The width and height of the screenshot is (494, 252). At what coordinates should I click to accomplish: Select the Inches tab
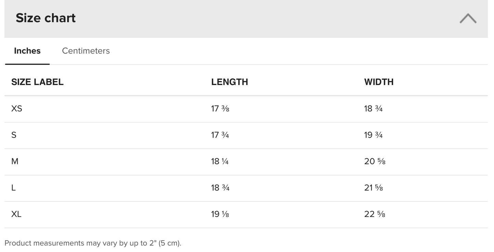27,51
